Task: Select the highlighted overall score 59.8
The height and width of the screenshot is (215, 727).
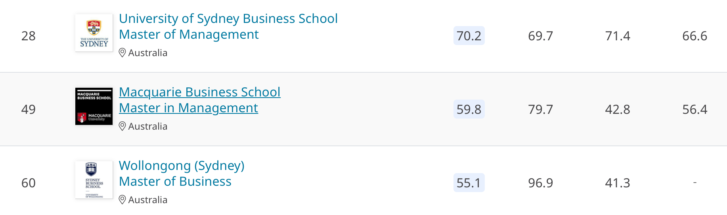Action: tap(469, 109)
